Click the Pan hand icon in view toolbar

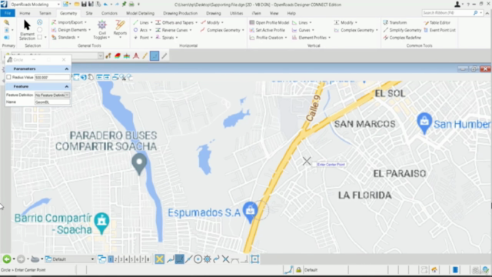point(91,77)
